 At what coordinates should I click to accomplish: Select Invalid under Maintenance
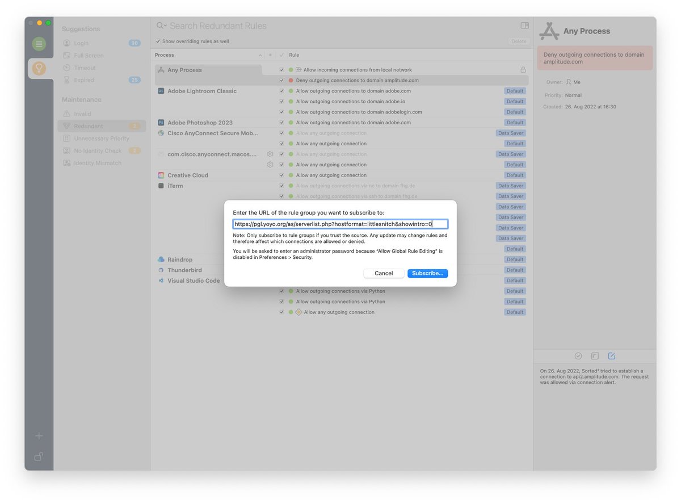pyautogui.click(x=102, y=114)
